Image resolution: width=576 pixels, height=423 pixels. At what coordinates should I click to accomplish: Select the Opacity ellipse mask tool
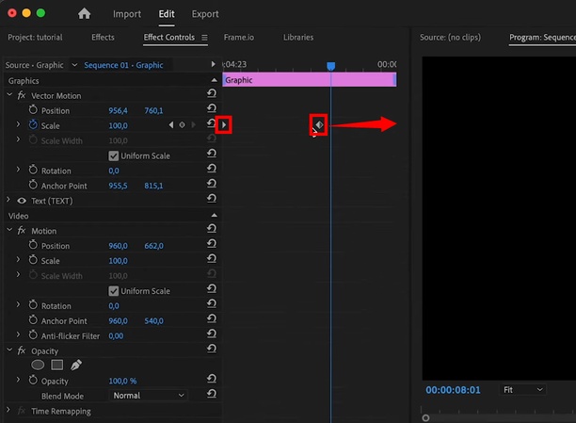click(x=39, y=365)
